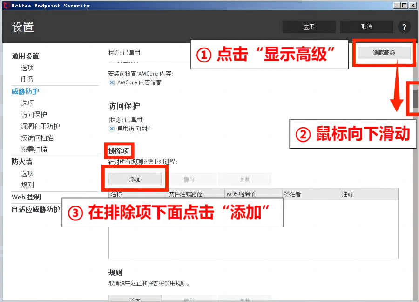This screenshot has height=302, width=419.
Task: Open the 通用设置 section
Action: click(26, 56)
